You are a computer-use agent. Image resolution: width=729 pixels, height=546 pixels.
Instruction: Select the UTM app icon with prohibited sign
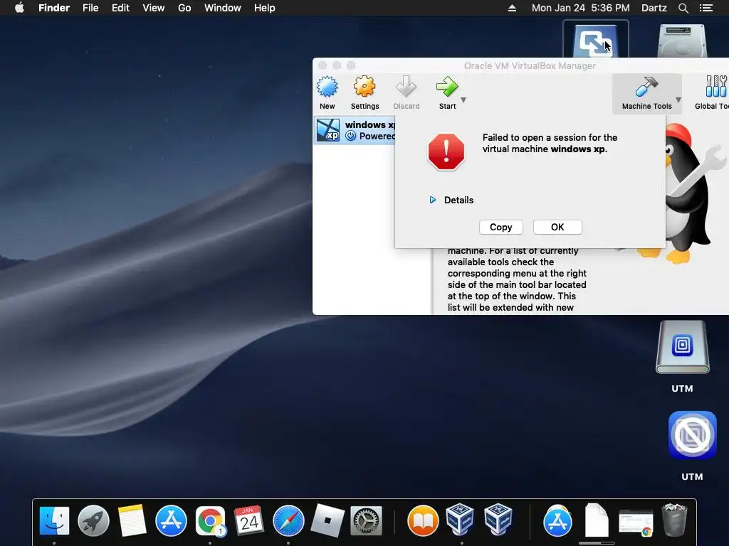(692, 435)
